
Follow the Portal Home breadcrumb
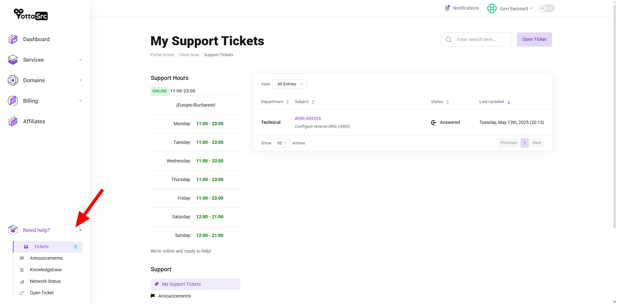click(x=162, y=55)
